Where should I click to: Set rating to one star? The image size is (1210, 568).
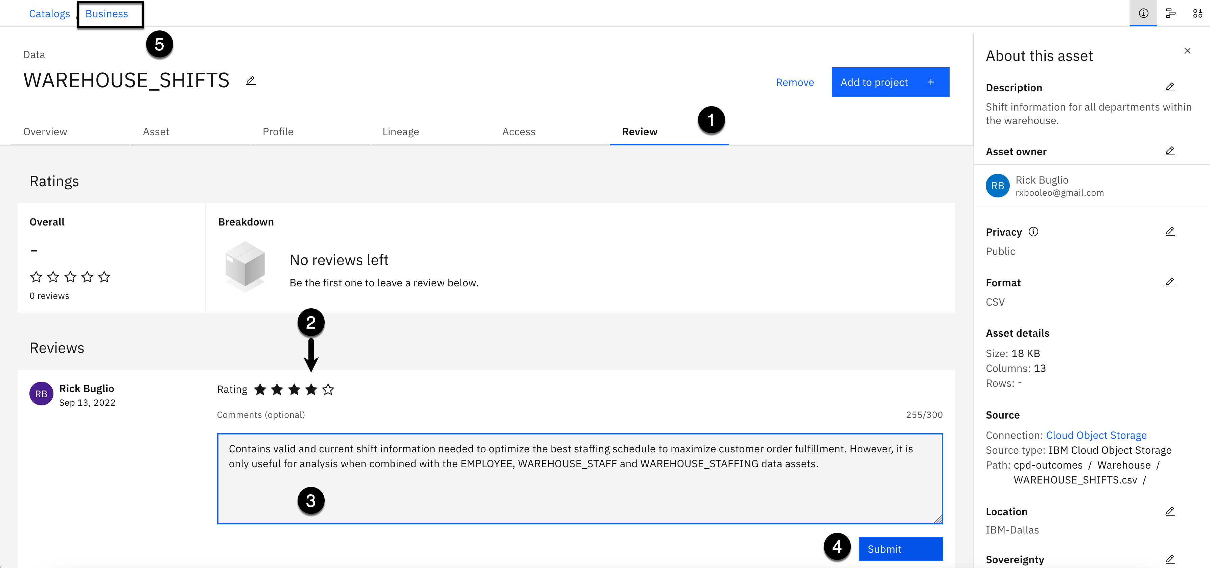coord(260,389)
